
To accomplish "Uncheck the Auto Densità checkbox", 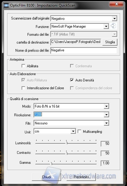I will [72, 80].
